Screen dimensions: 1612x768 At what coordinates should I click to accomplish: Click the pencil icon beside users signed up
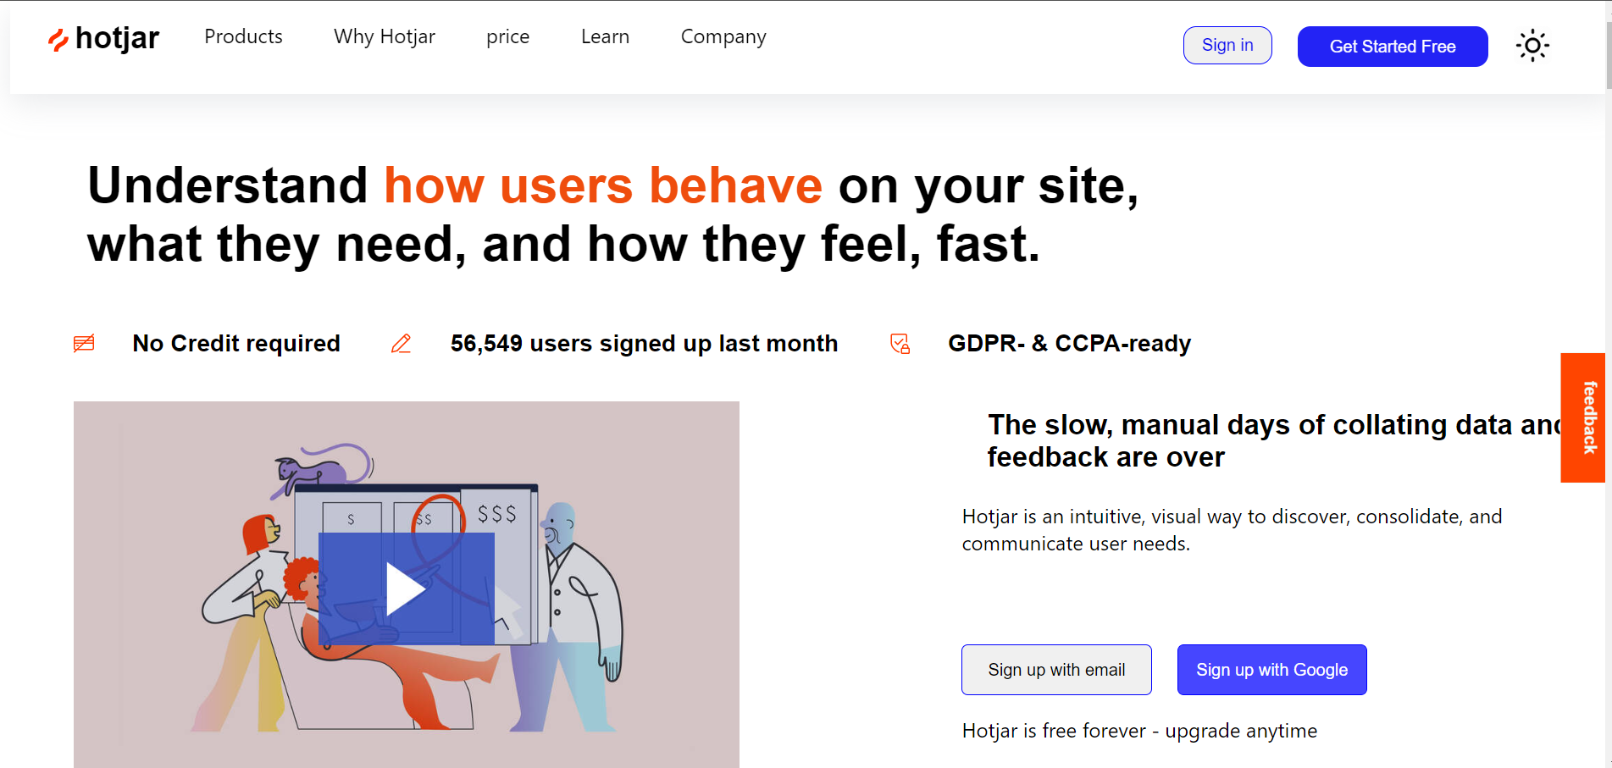[401, 343]
